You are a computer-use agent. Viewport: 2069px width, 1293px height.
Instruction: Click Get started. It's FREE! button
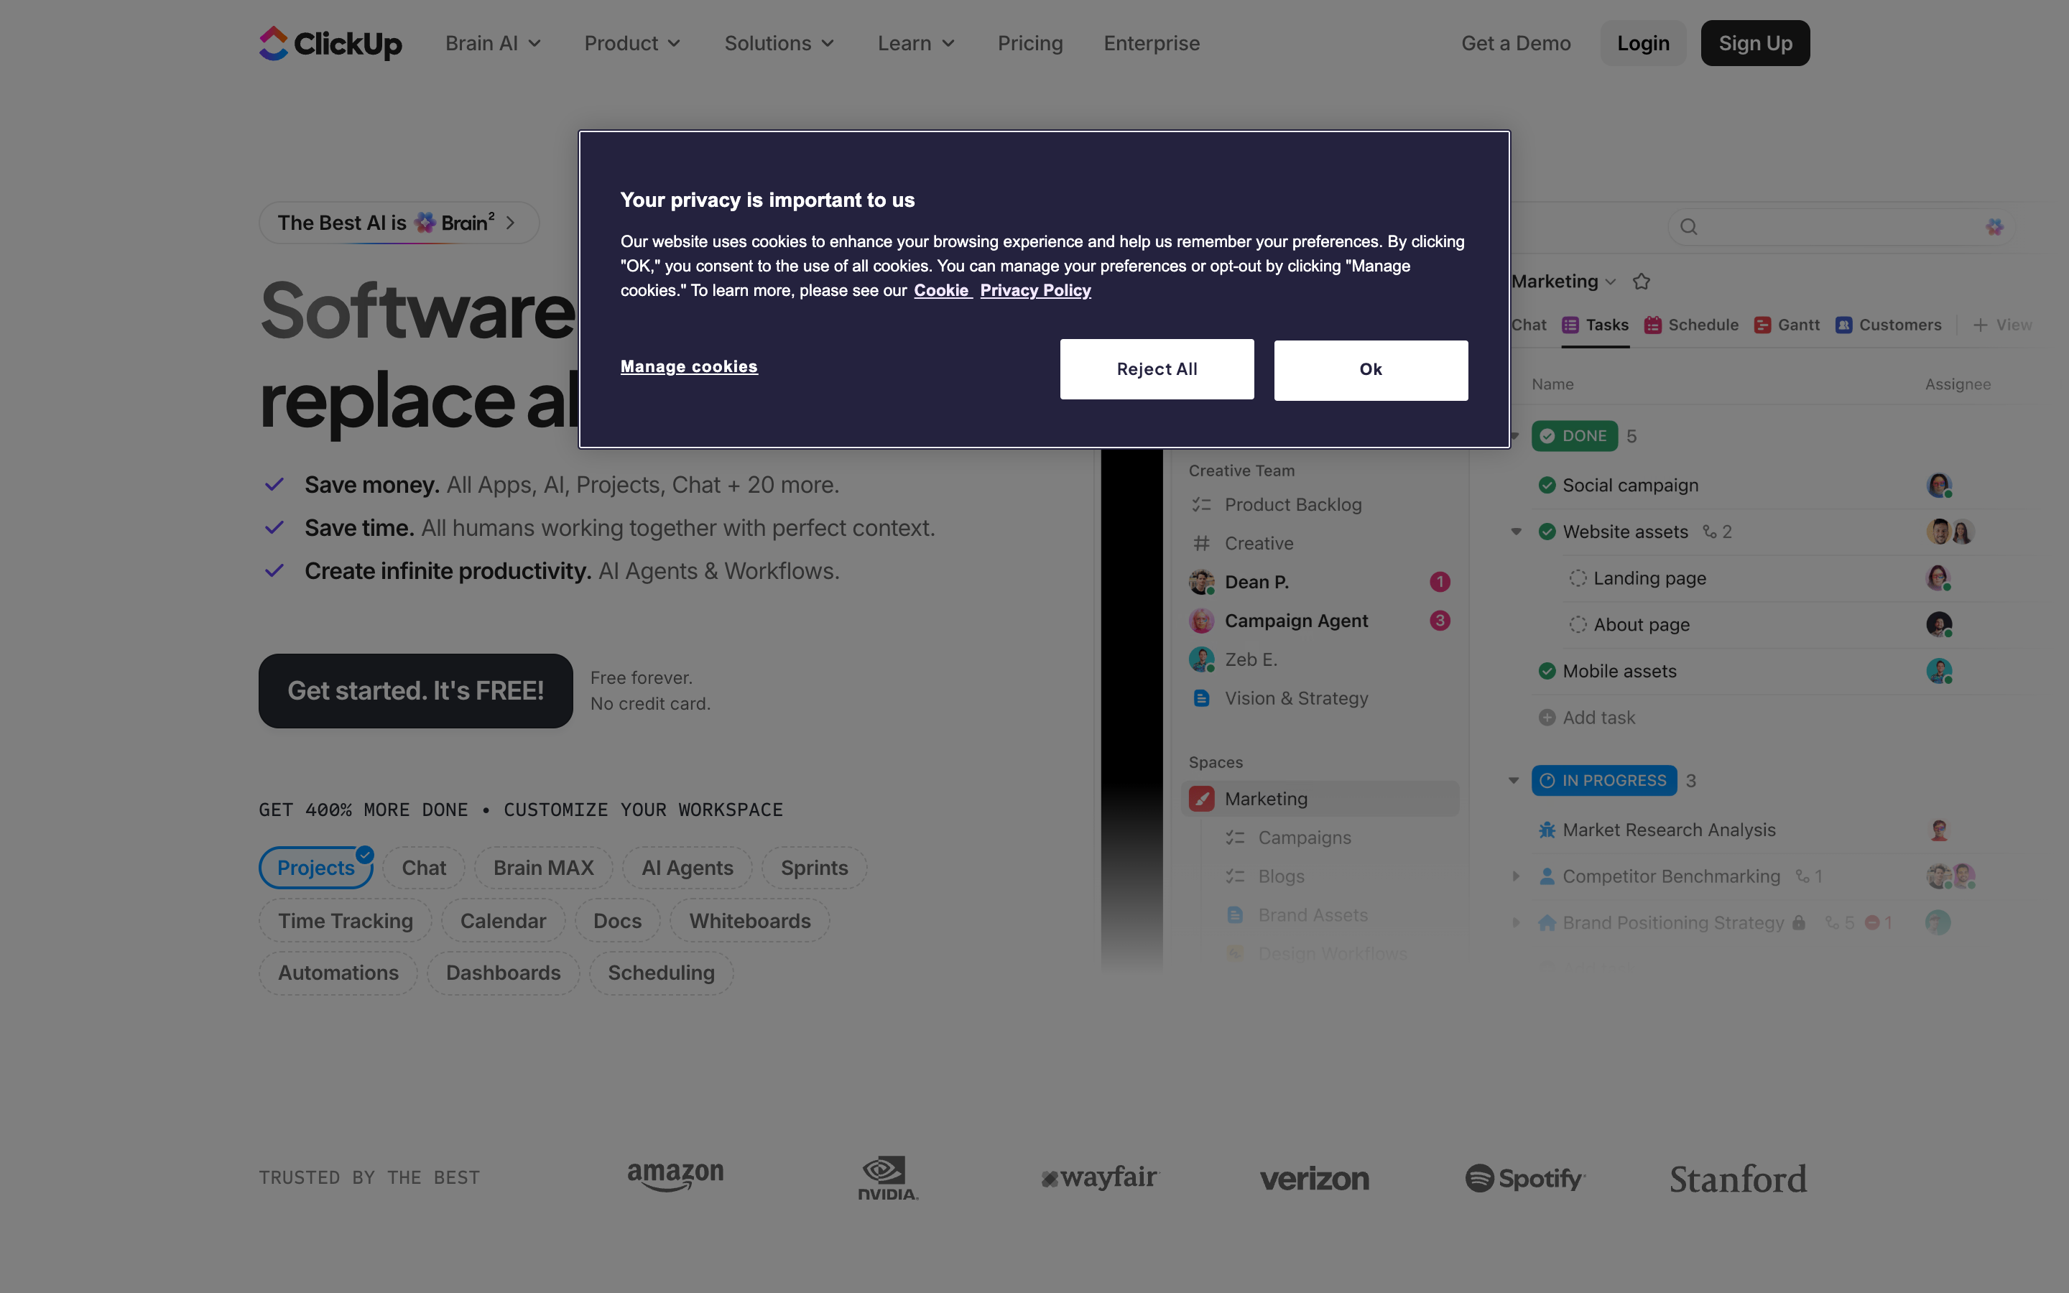(415, 690)
